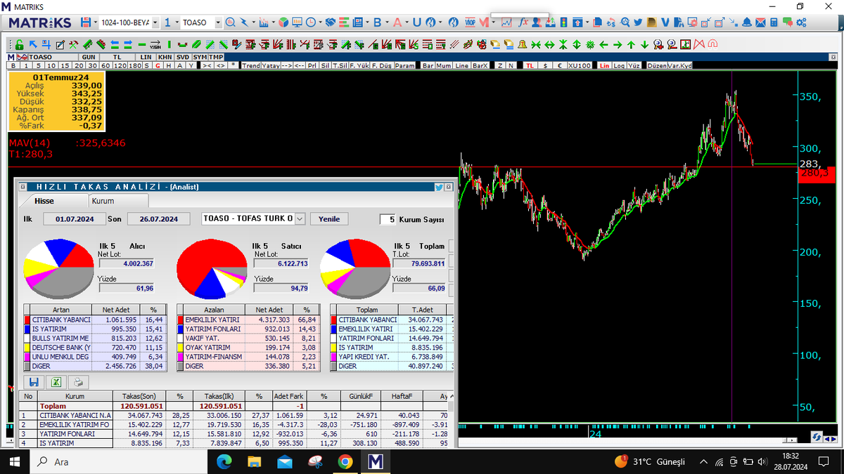
Task: Click the pie chart icon in top toolbar
Action: [283, 22]
